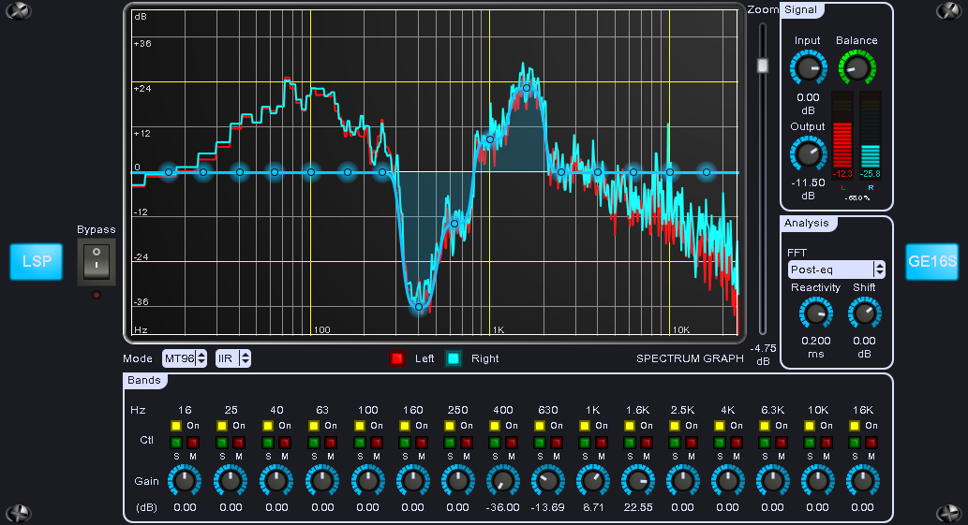This screenshot has width=968, height=525.
Task: Click the Reactivity knob
Action: 815,314
